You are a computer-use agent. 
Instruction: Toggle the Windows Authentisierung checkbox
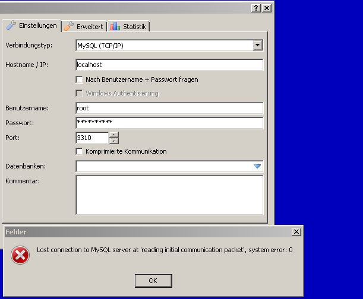point(79,93)
